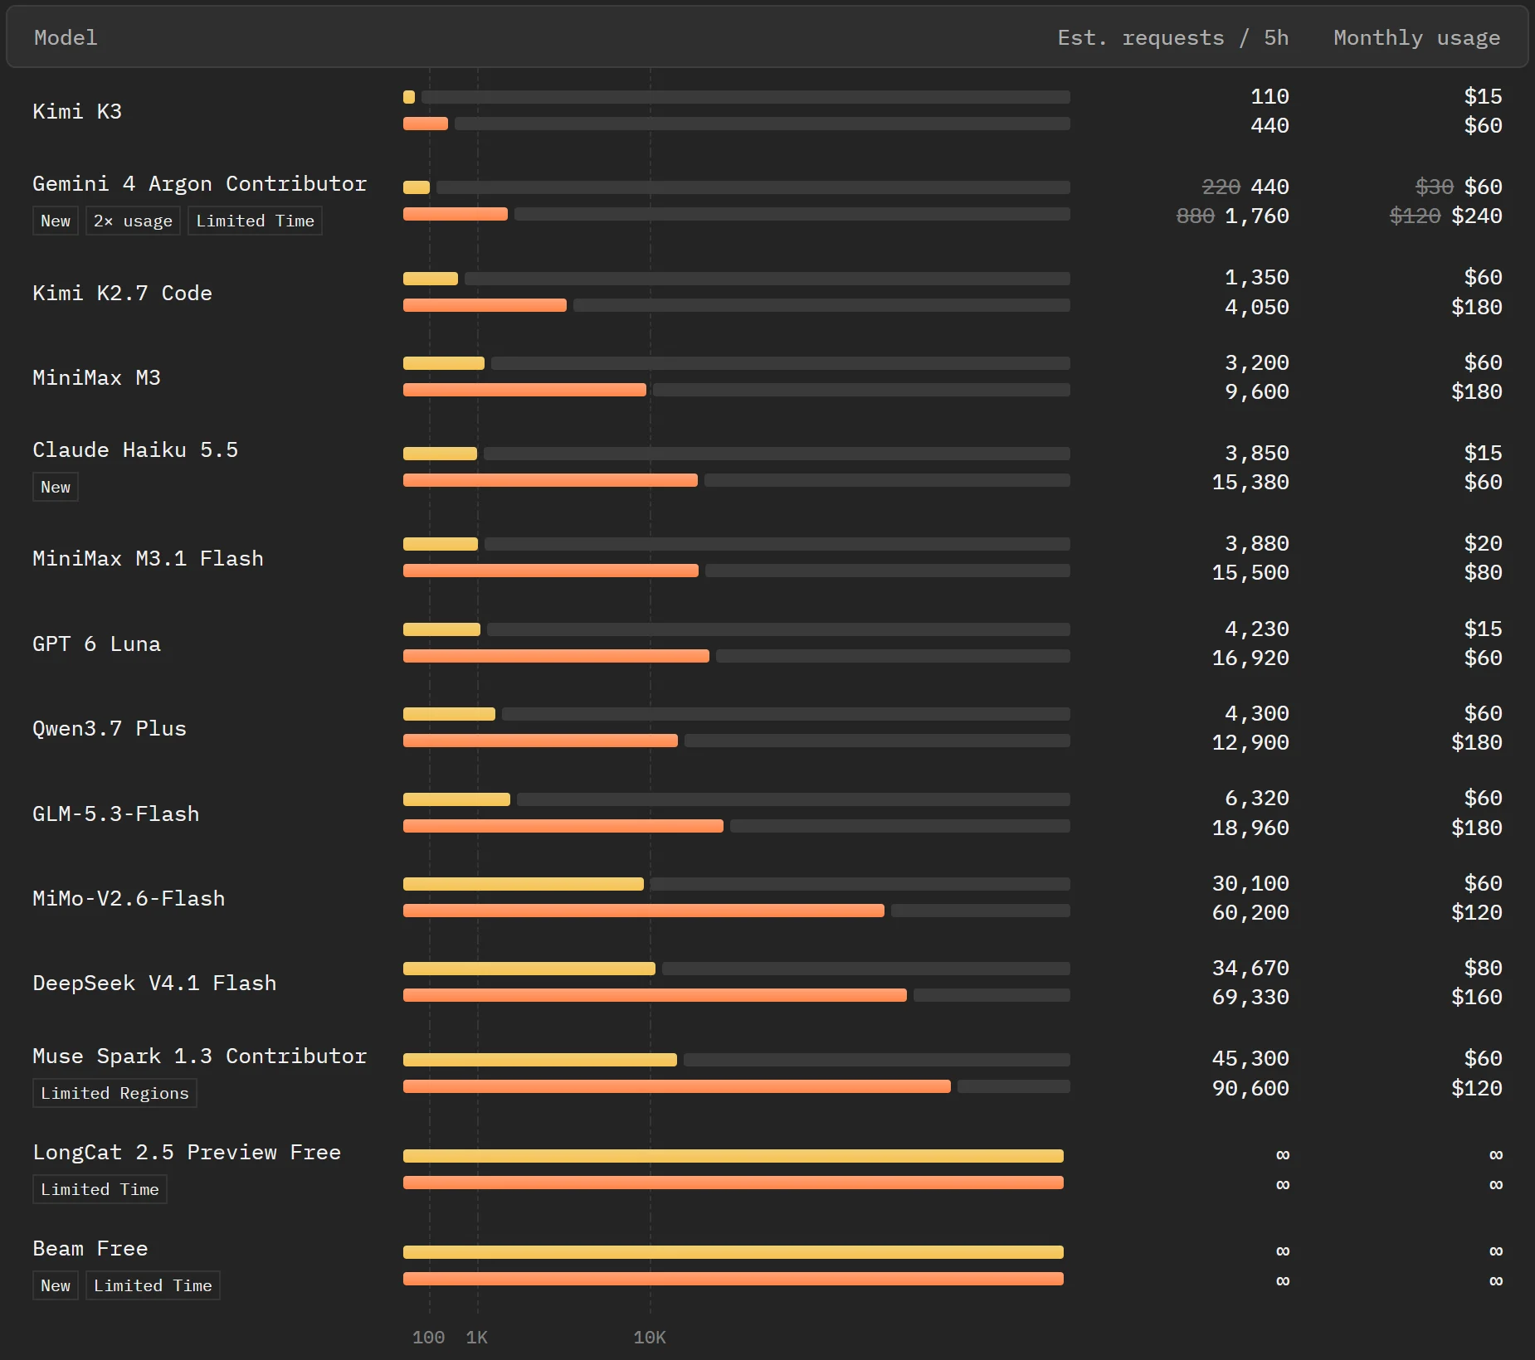Image resolution: width=1535 pixels, height=1360 pixels.
Task: Click Beam Free orange full bar
Action: point(733,1279)
